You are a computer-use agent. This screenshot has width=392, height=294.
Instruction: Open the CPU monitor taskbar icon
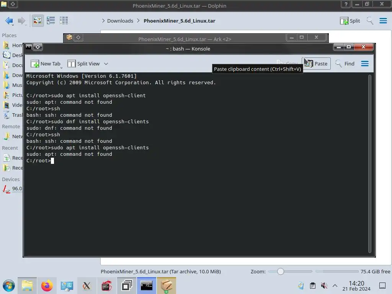[x=107, y=286]
